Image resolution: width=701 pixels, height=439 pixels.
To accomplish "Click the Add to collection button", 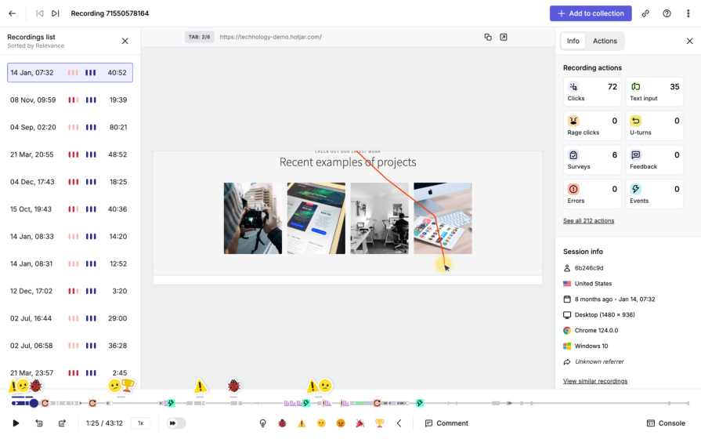I will [x=591, y=13].
